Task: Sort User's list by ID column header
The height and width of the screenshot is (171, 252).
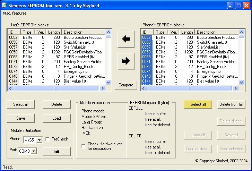Action: click(14, 32)
